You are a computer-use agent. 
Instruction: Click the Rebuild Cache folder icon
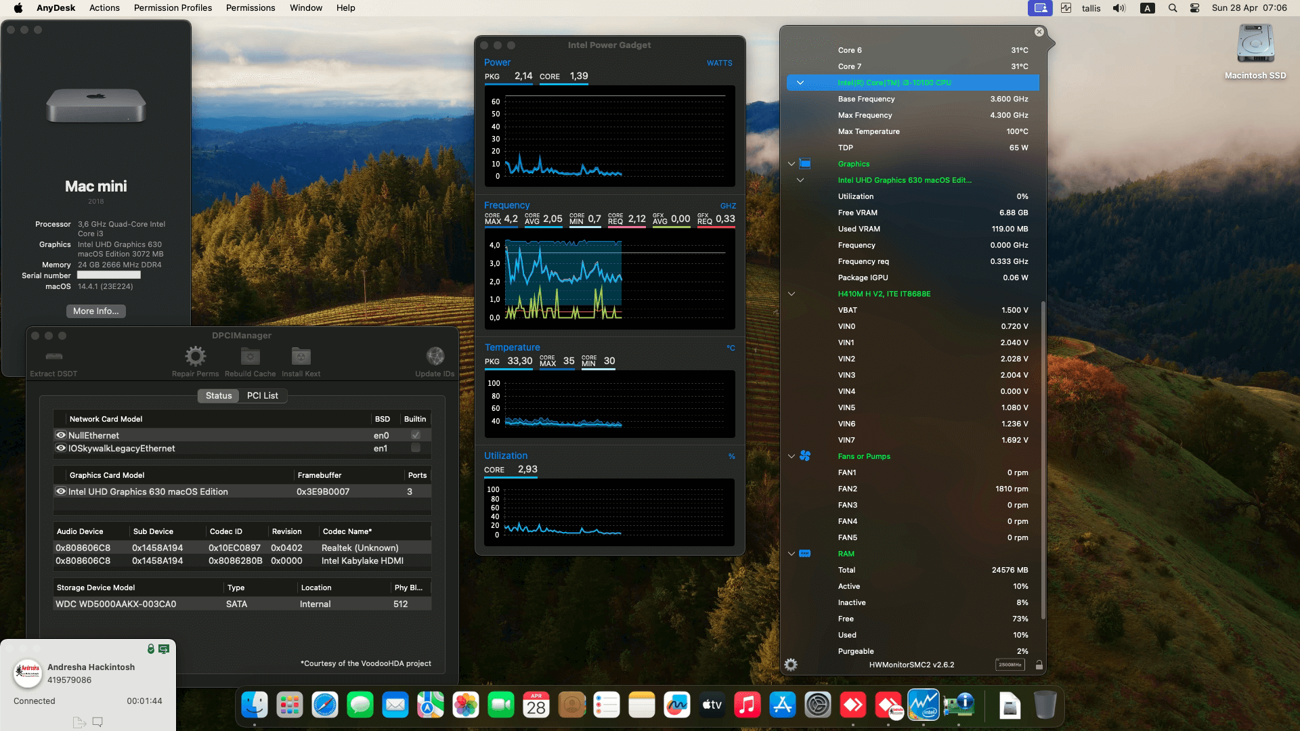coord(250,355)
